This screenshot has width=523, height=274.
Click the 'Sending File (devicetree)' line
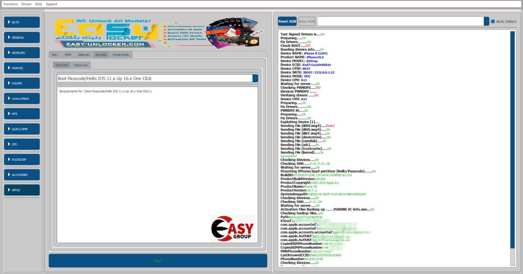pyautogui.click(x=306, y=137)
